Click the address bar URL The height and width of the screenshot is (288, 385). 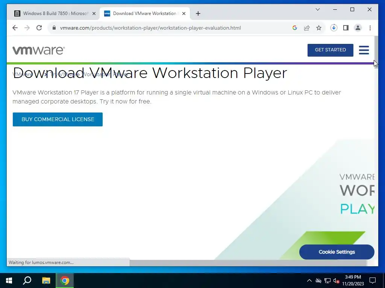(x=150, y=28)
